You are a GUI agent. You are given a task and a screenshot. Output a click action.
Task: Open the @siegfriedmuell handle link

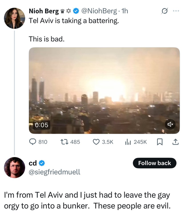[x=54, y=172]
